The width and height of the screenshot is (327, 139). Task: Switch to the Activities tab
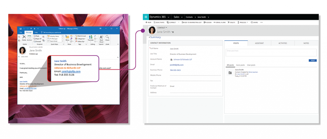coord(283,43)
